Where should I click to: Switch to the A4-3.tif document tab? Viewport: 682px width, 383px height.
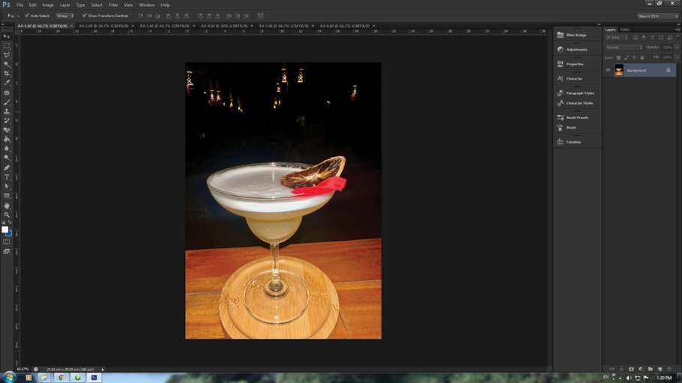coord(164,25)
